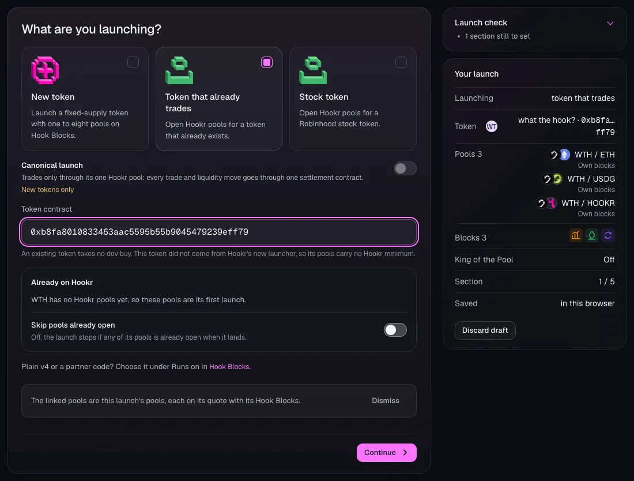Expand the Launch check panel chevron
The height and width of the screenshot is (481, 634).
point(610,23)
